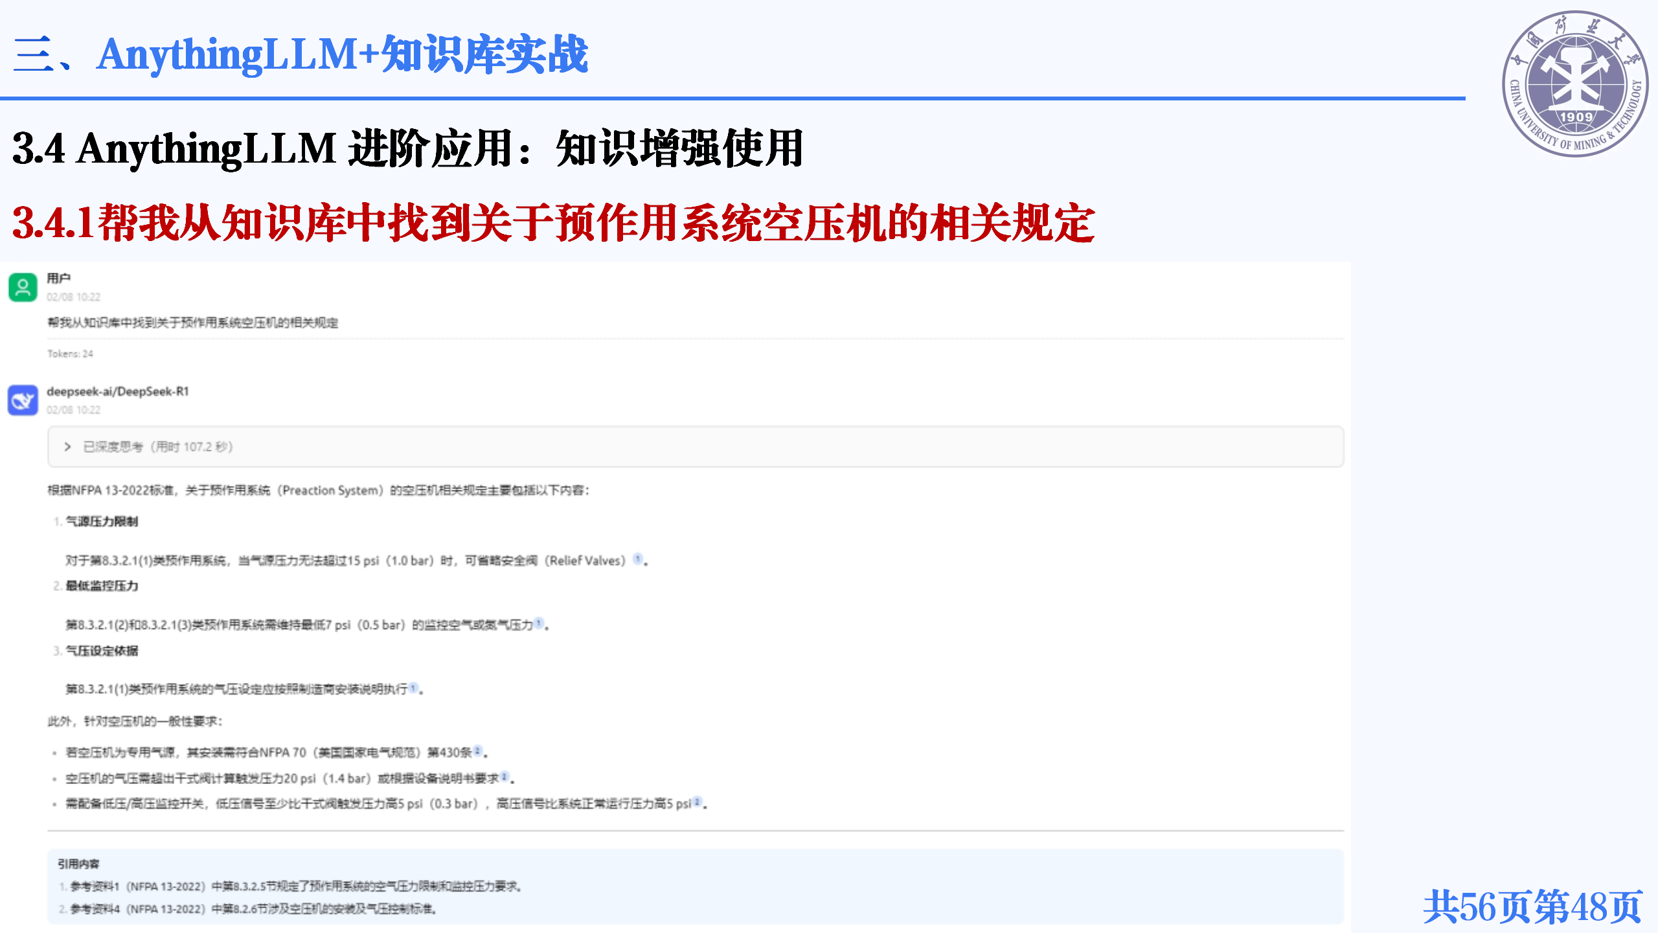Click citation marker after '压力高5 psi' ending
This screenshot has height=933, width=1658.
[697, 801]
